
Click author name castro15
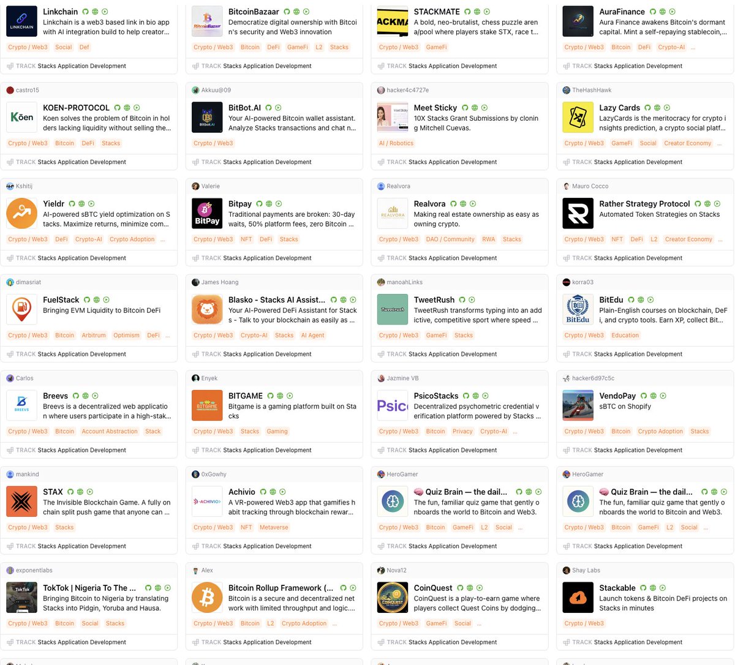coord(28,90)
